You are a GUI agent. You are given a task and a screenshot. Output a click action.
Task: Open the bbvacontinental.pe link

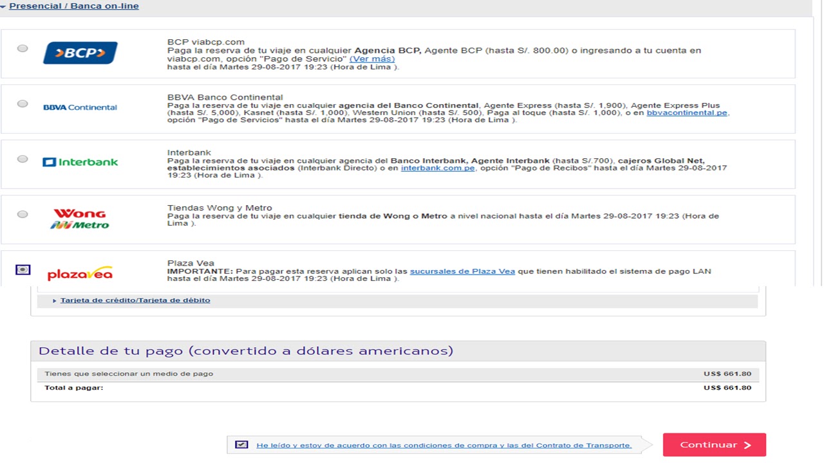pos(687,113)
